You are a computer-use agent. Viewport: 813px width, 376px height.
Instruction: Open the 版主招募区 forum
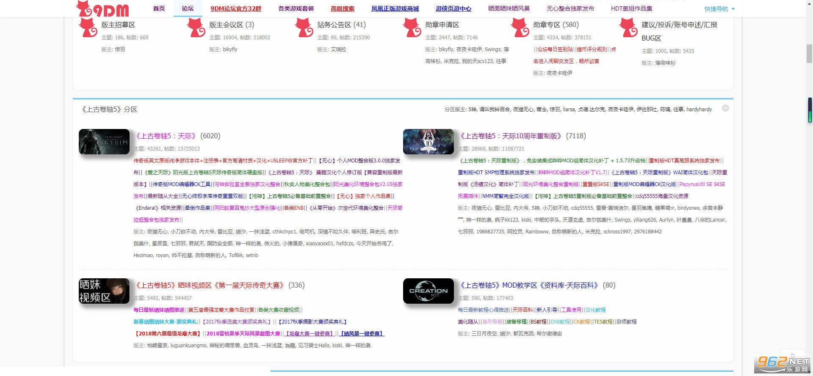118,25
